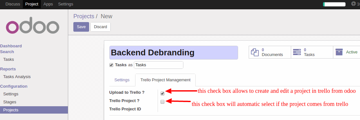
Task: Open the Discuss menu
Action: (x=13, y=4)
